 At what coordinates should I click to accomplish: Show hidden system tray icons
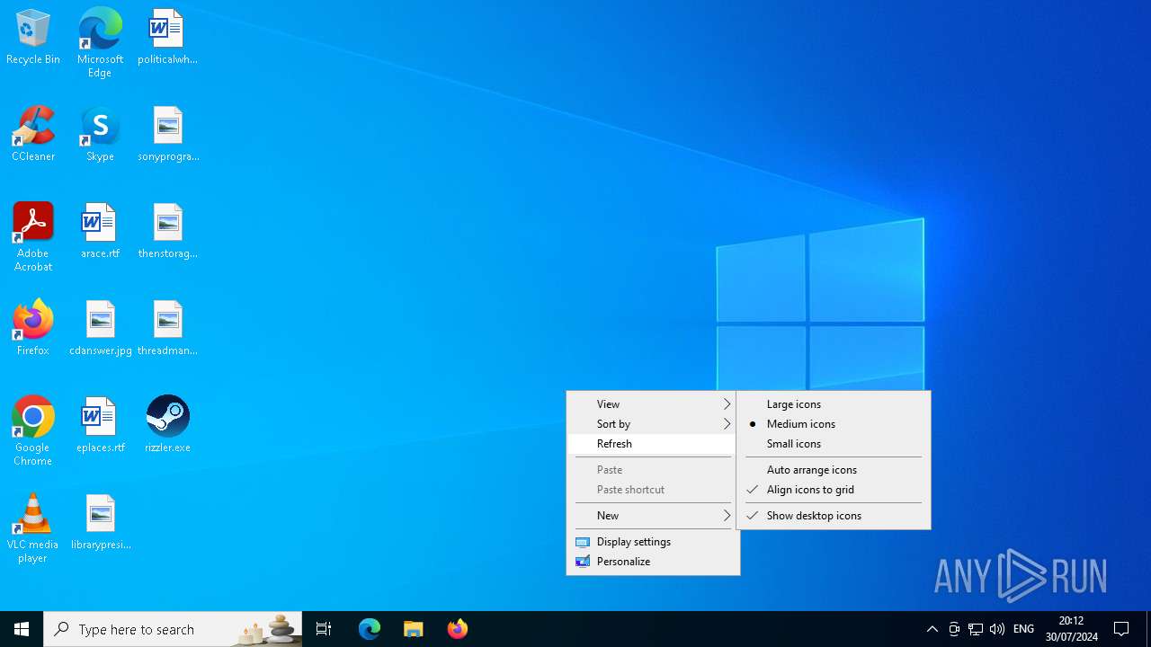pos(932,629)
